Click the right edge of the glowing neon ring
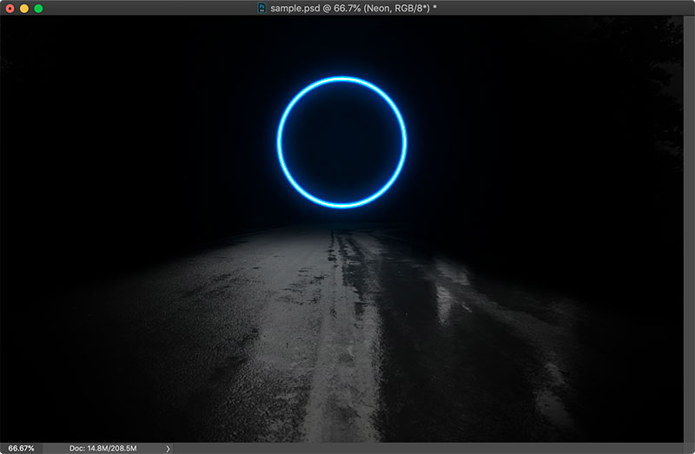This screenshot has width=695, height=454. 405,142
